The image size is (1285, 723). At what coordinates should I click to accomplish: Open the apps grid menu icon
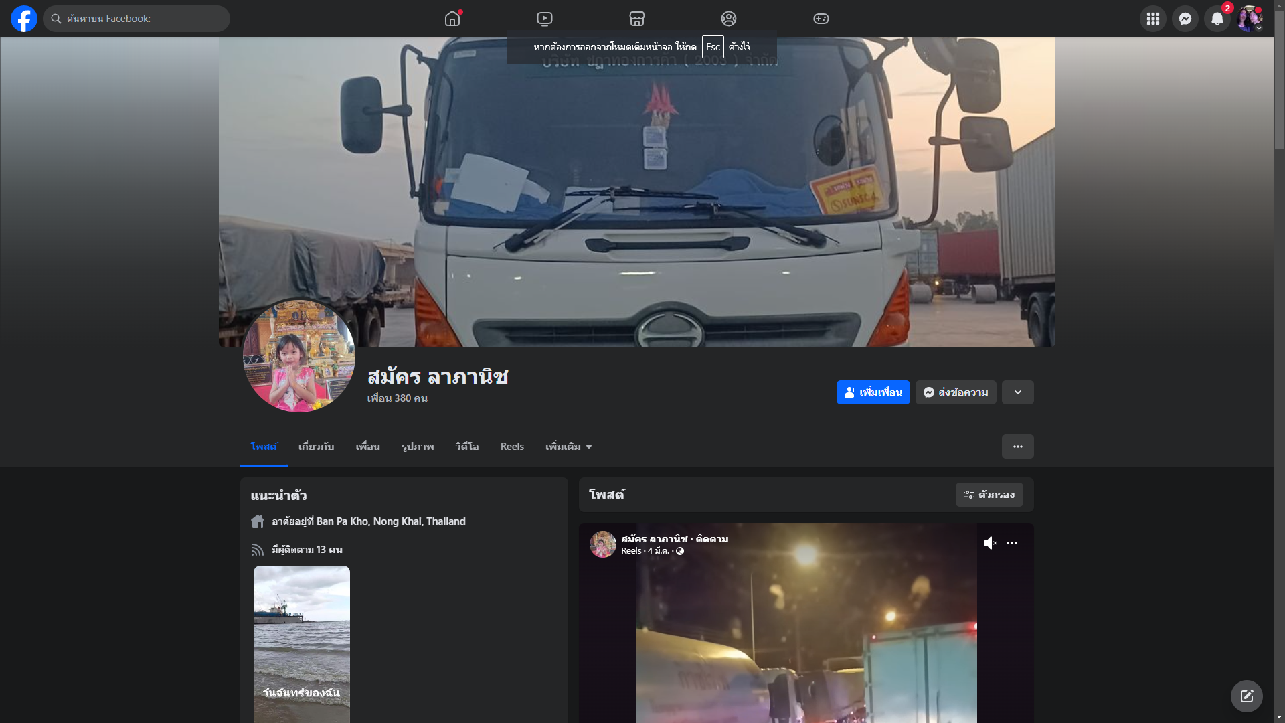pyautogui.click(x=1152, y=19)
